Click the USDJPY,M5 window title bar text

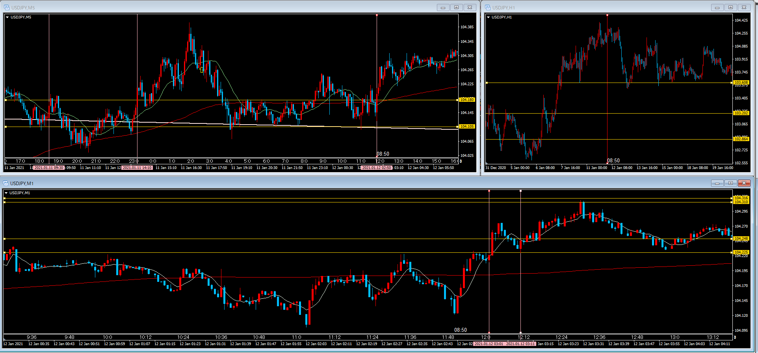[23, 8]
